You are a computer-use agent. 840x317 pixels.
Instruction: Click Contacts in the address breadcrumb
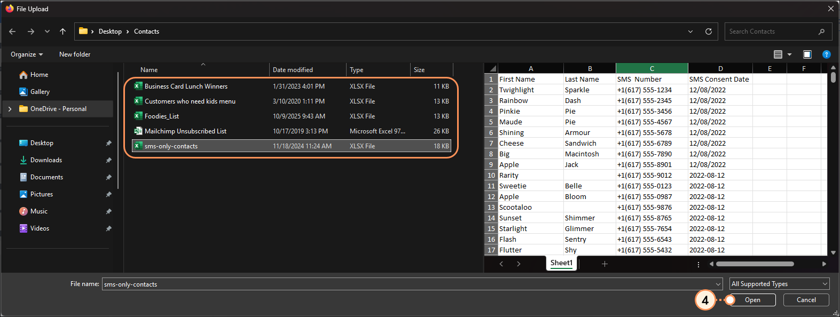[146, 31]
